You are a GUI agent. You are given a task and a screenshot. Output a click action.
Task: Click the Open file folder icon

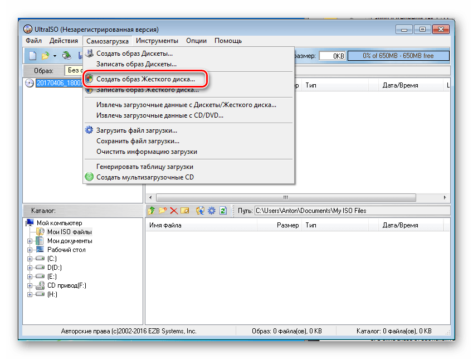45,56
